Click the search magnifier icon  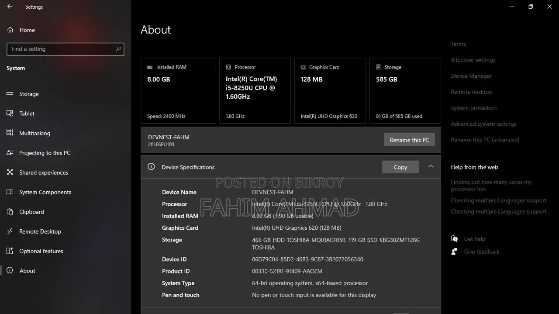(118, 49)
